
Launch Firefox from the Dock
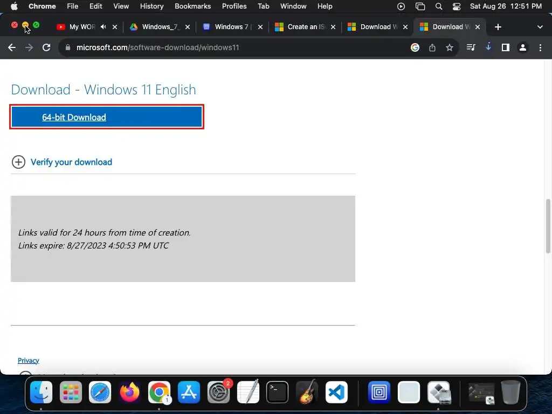click(x=129, y=392)
